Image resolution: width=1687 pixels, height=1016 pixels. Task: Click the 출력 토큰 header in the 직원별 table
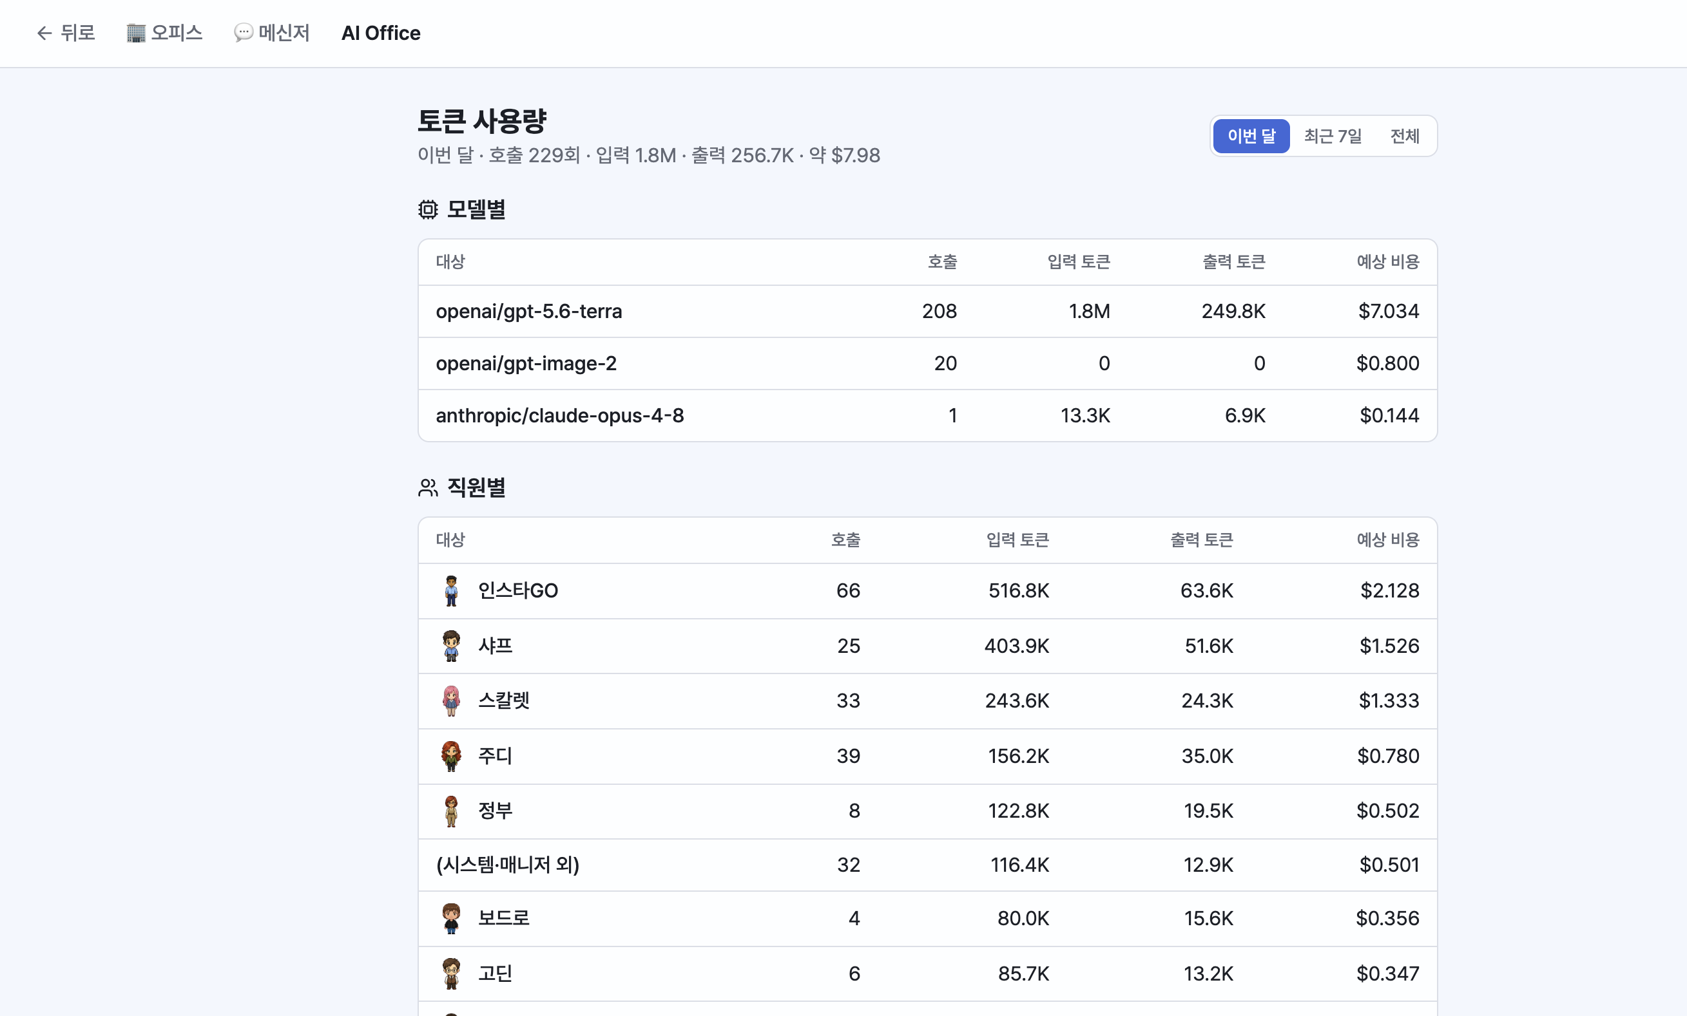pyautogui.click(x=1202, y=540)
